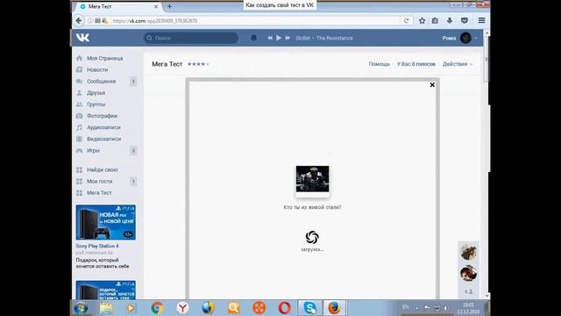Click the second PS4 ad banner
This screenshot has width=561, height=316.
(x=105, y=290)
